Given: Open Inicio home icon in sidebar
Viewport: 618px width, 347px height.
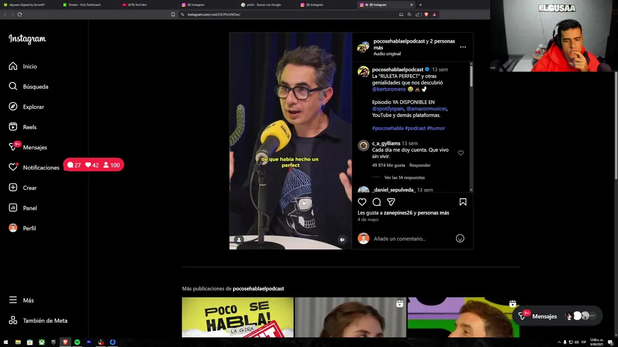Looking at the screenshot, I should 13,67.
